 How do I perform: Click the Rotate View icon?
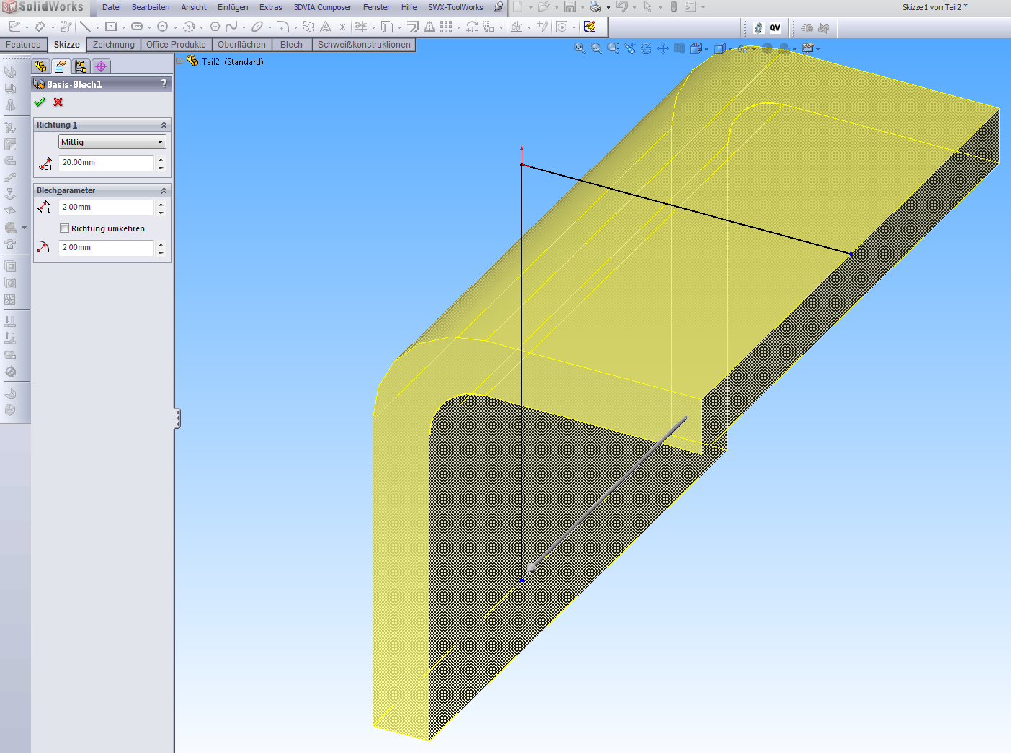(646, 48)
